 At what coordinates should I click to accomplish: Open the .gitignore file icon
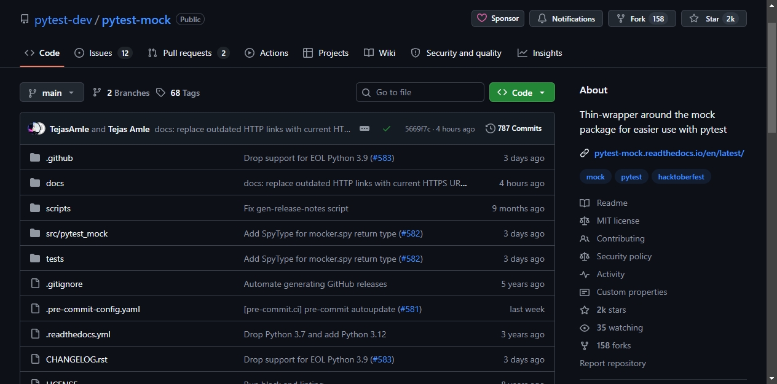coord(35,284)
